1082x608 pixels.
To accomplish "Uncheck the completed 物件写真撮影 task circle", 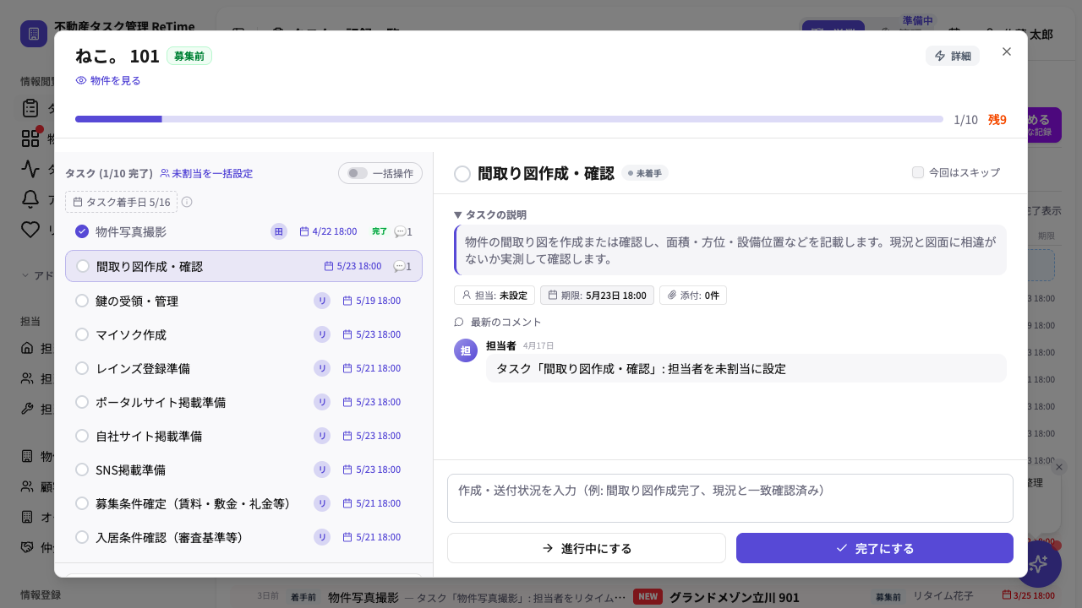I will point(82,231).
